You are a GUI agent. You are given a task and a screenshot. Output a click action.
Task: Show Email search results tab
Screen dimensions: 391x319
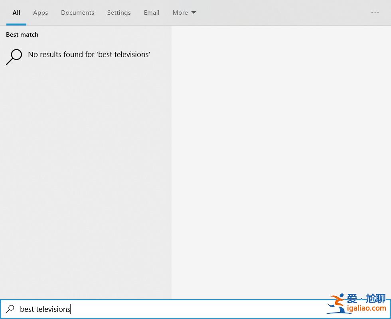[x=152, y=13]
